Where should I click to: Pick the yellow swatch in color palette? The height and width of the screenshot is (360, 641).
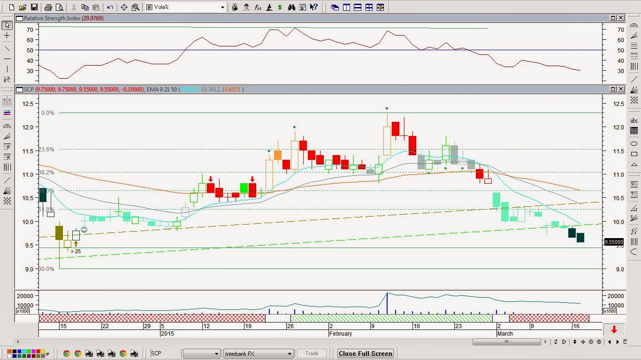[43, 351]
